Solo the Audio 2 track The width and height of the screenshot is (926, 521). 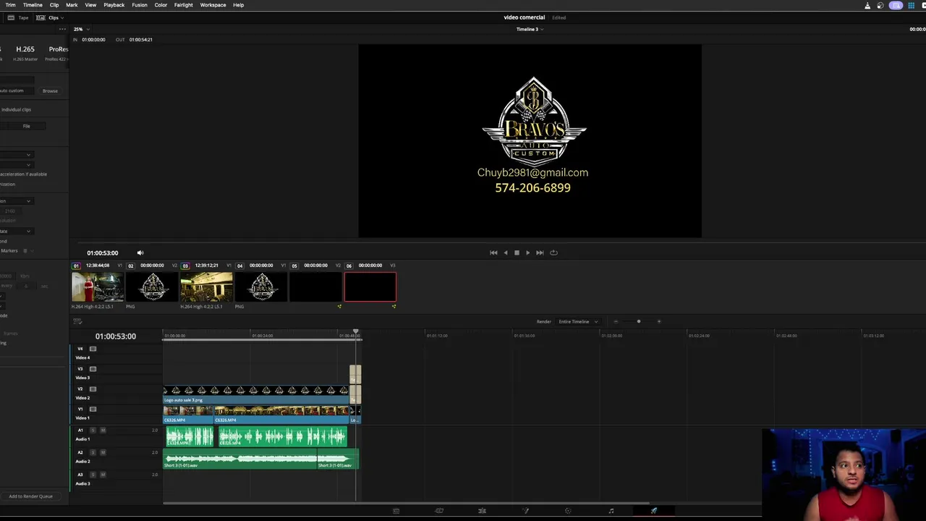point(93,452)
